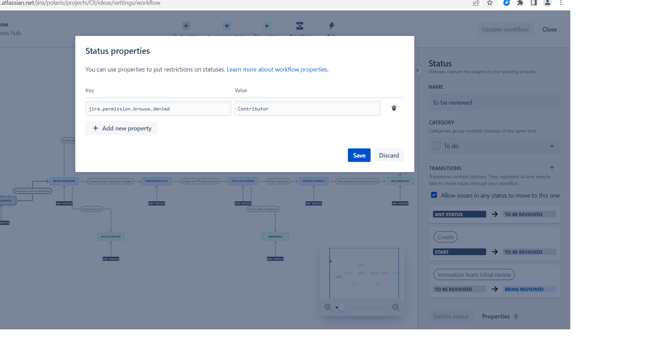Add new property
This screenshot has width=651, height=349.
[121, 128]
